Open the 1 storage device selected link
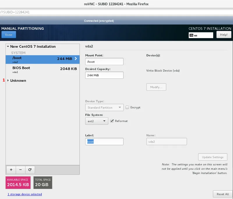 (x=25, y=194)
